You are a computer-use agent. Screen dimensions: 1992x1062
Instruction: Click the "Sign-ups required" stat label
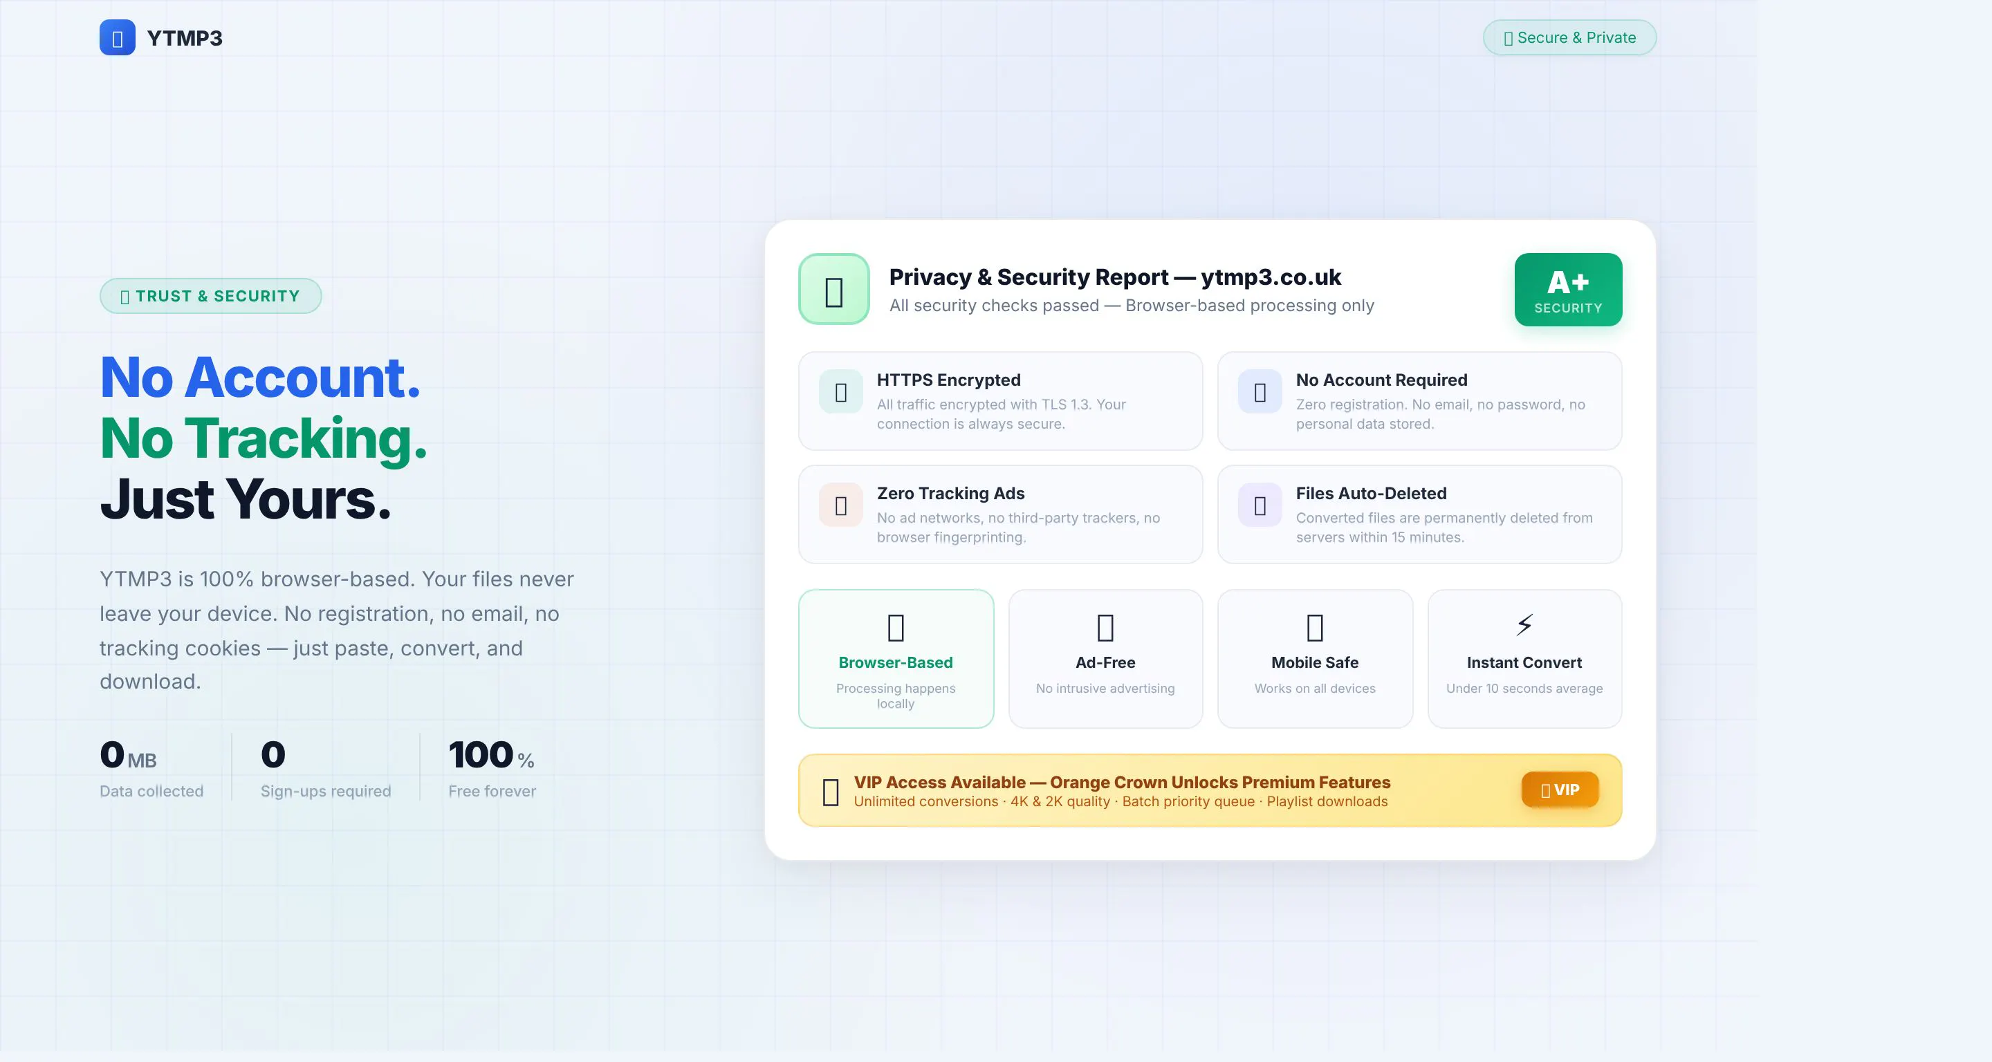point(326,791)
